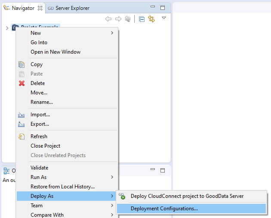Minimize the Outline panel
Screen dimensions: 271x218
click(153, 169)
